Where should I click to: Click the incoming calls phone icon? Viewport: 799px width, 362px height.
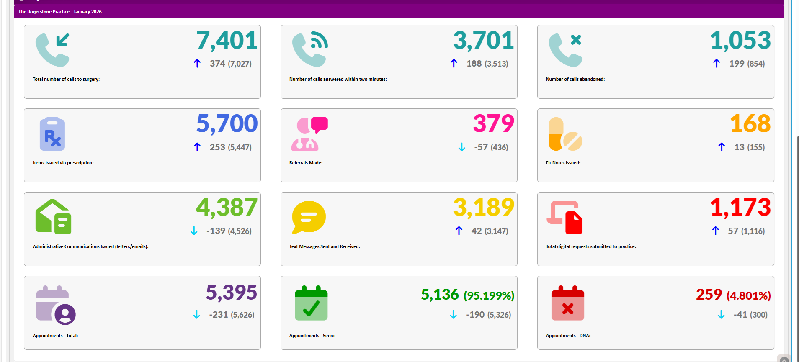(x=52, y=50)
